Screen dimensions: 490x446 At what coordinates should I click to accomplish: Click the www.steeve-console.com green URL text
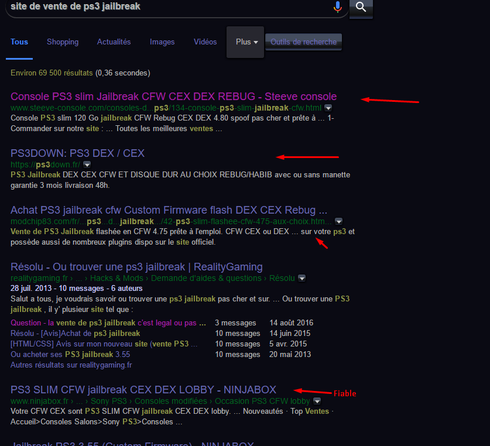click(x=166, y=108)
